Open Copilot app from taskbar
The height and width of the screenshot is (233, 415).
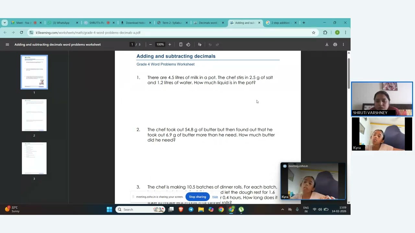211,209
